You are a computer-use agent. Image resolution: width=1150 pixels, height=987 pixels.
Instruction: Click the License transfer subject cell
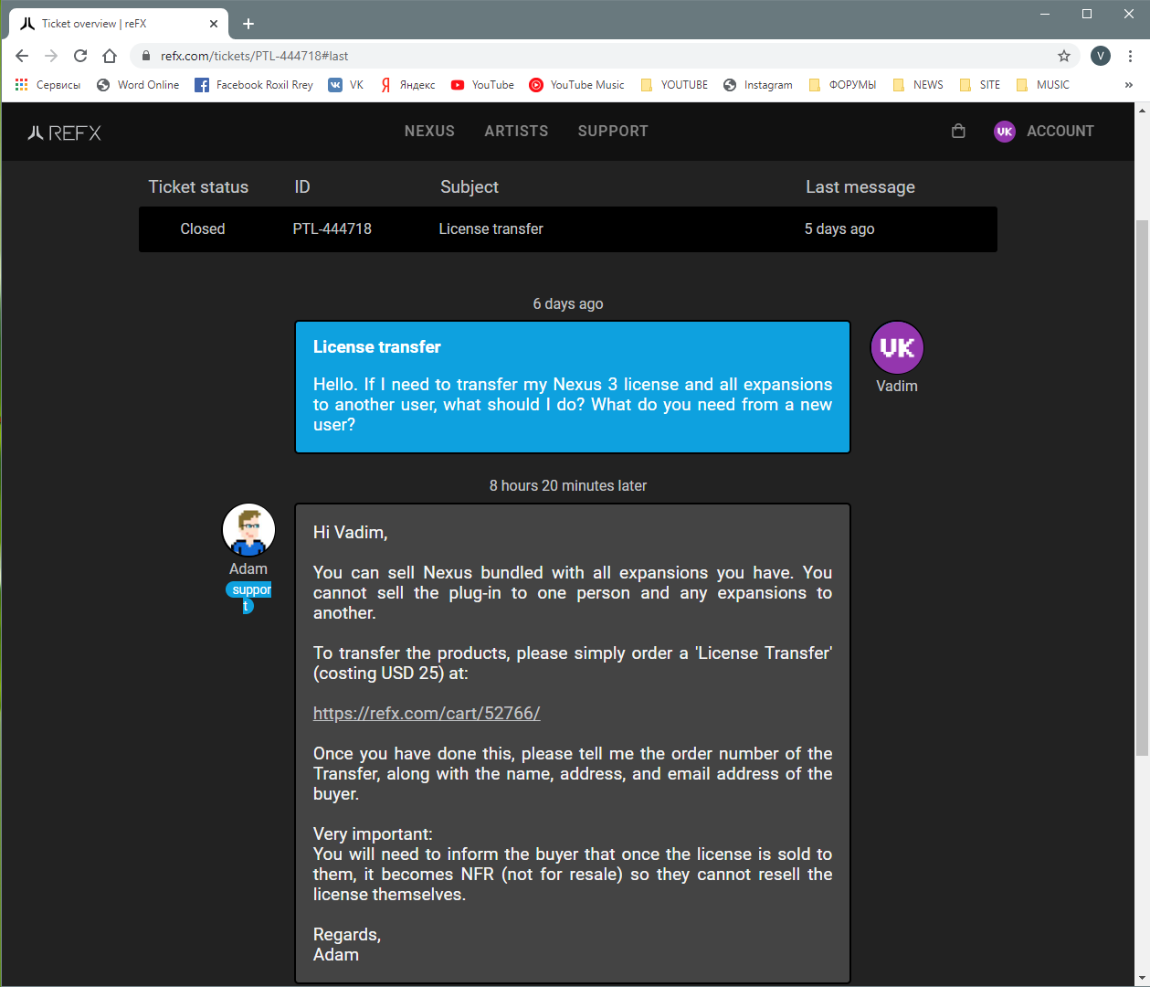pyautogui.click(x=491, y=228)
